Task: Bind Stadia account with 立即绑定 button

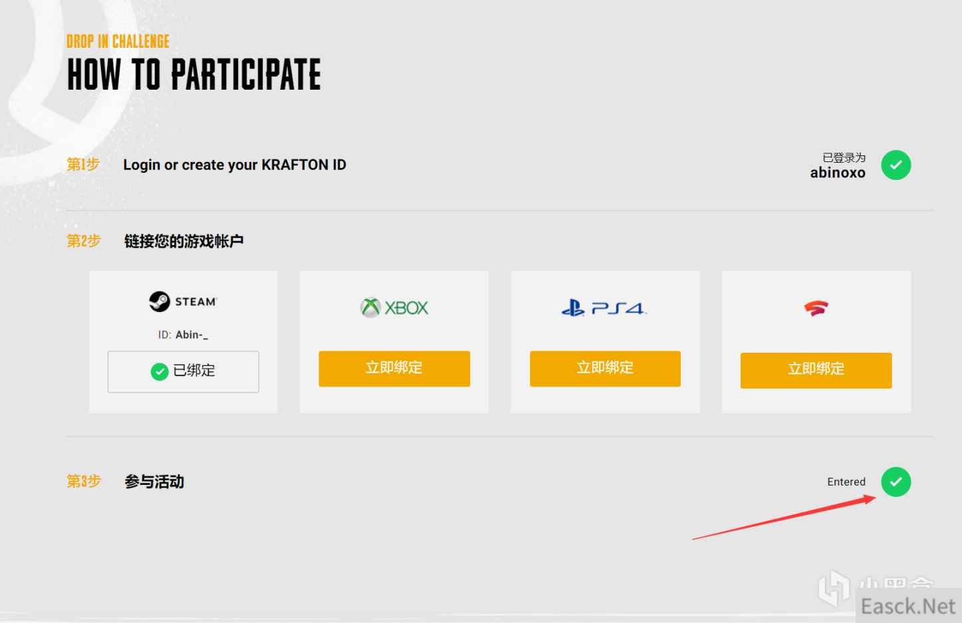Action: point(816,370)
